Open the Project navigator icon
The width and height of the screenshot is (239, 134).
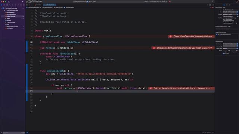[x=1, y=5]
